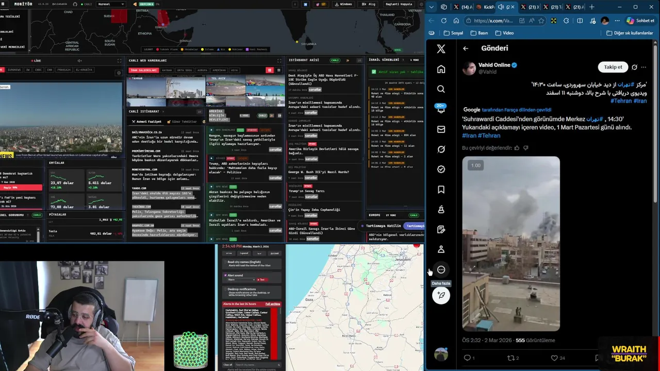Open the browser tab list chevron
The width and height of the screenshot is (660, 371).
(432, 7)
